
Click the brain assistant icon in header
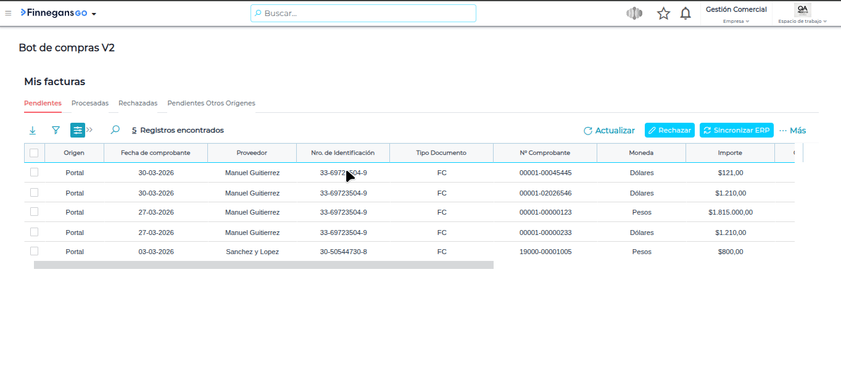pos(634,13)
